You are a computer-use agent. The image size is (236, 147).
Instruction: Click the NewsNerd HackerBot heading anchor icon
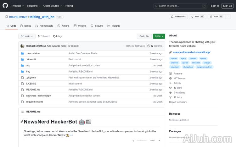click(22, 122)
